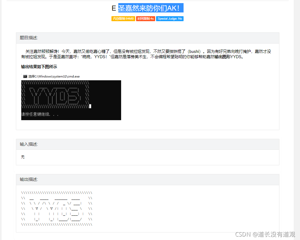
Task: Click the cmd.exe window title text
Action: pyautogui.click(x=54, y=77)
